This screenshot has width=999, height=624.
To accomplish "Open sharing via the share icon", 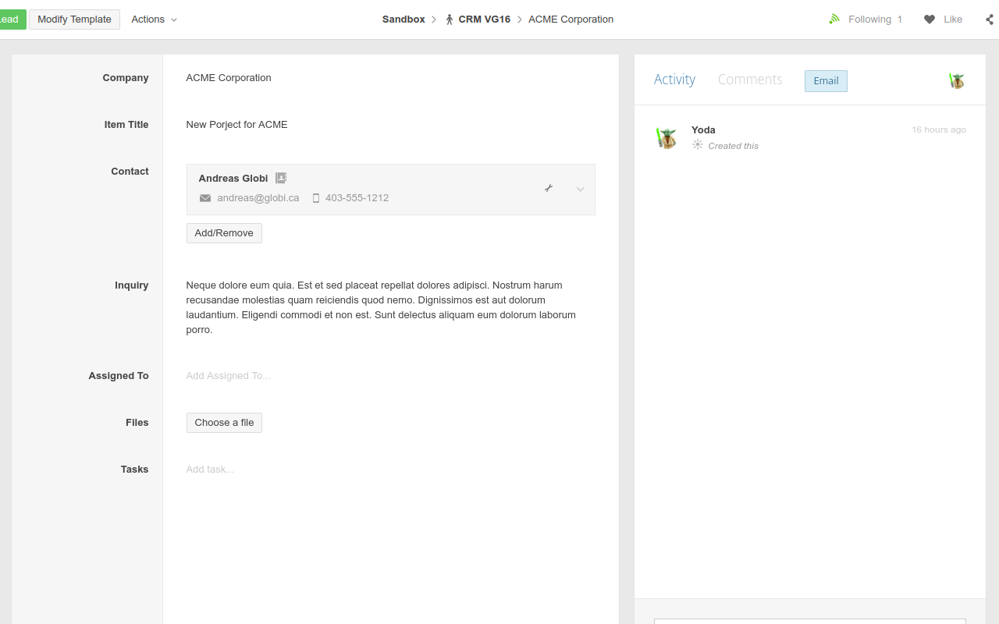I will (989, 19).
